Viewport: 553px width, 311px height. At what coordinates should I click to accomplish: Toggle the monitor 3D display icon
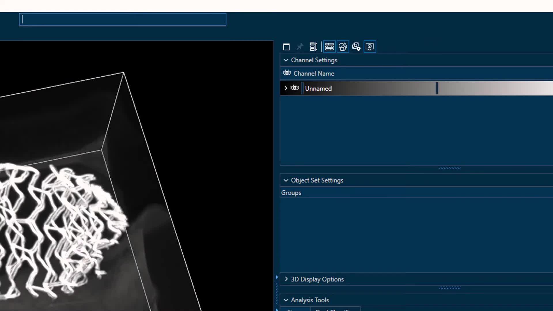coord(370,47)
